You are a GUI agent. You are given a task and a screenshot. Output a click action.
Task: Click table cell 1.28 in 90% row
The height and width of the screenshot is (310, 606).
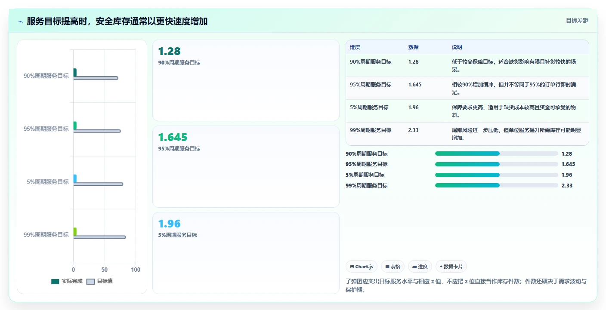(x=414, y=62)
